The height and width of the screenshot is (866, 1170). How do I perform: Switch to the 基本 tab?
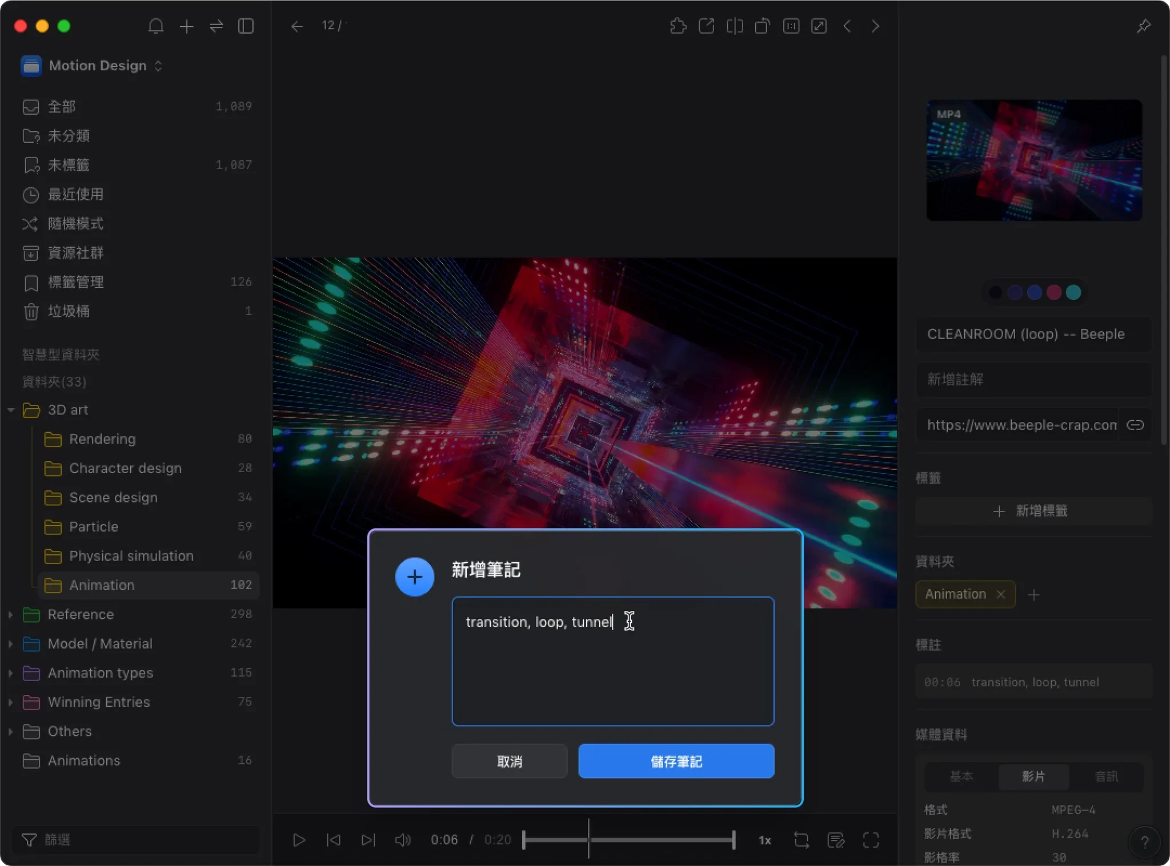pos(961,776)
